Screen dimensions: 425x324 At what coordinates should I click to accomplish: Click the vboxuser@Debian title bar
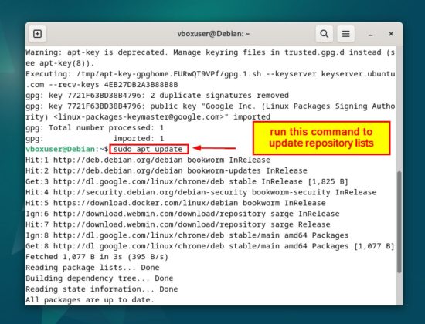pyautogui.click(x=213, y=34)
